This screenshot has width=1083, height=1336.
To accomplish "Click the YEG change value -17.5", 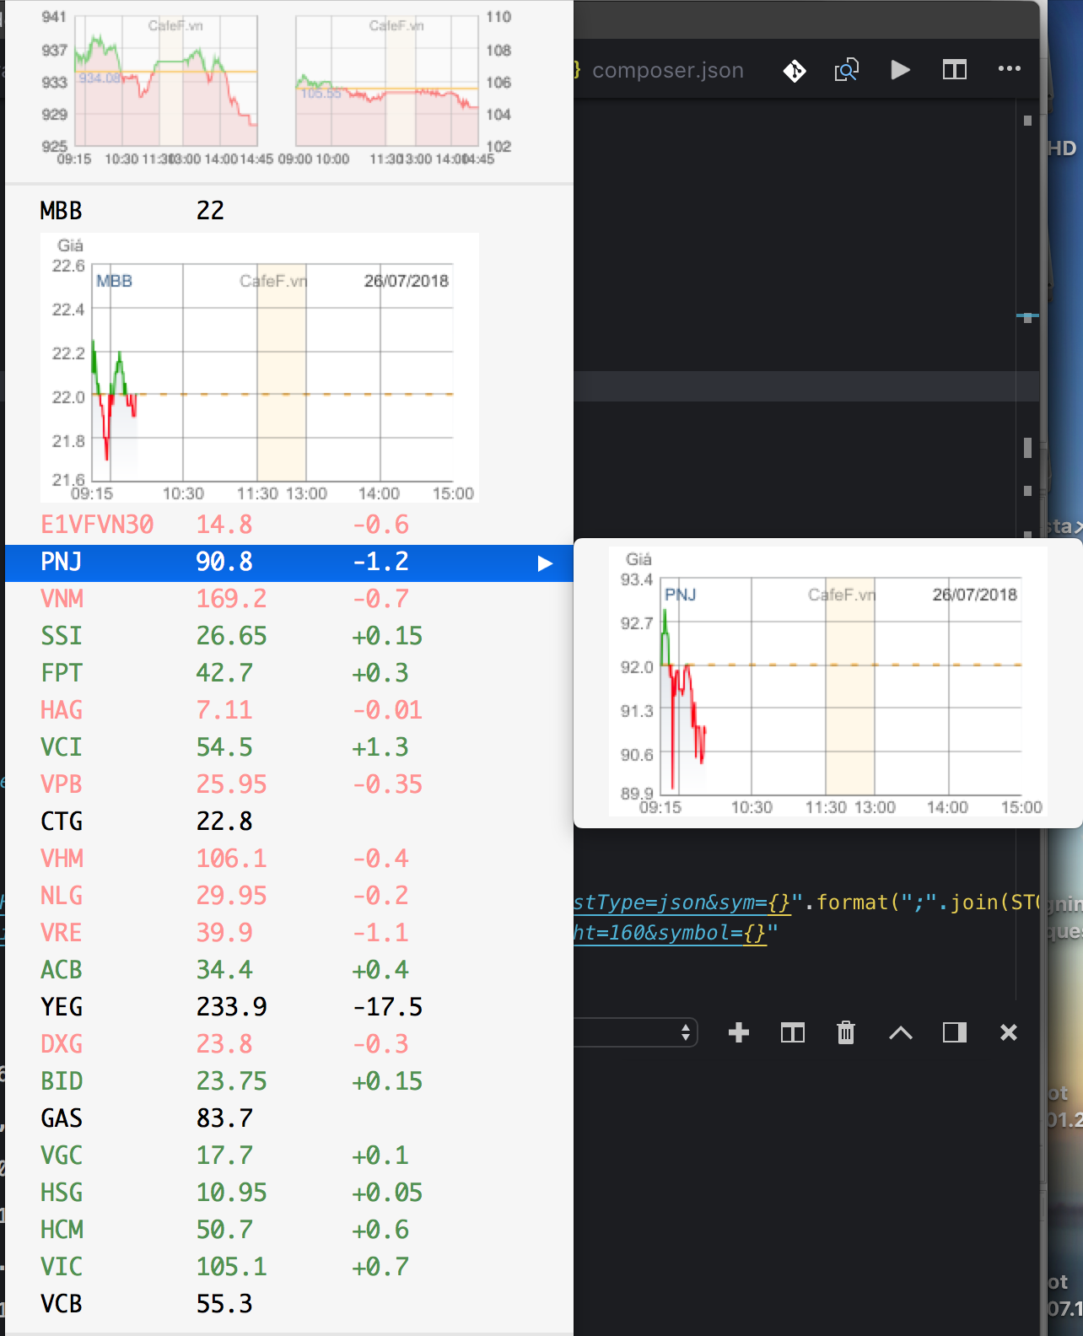I will pos(387,1008).
